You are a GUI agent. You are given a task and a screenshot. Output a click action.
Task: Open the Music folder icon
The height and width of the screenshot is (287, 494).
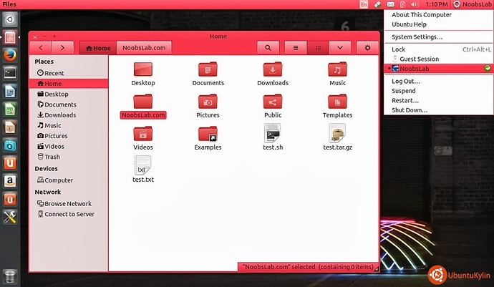337,70
